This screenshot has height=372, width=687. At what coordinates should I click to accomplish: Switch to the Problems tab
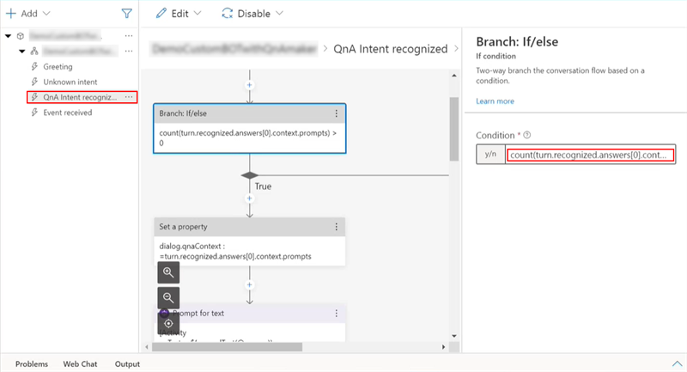(32, 363)
